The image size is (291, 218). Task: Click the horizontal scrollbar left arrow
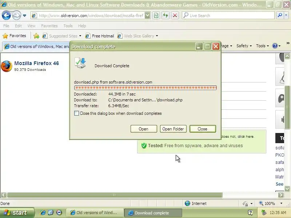[x=4, y=195]
